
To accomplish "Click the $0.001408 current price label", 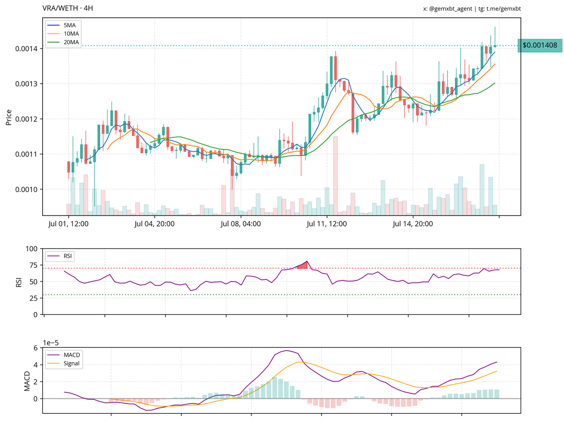I will click(540, 46).
